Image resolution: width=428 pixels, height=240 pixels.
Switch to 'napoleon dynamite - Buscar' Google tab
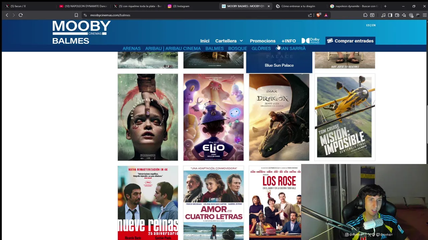(354, 6)
